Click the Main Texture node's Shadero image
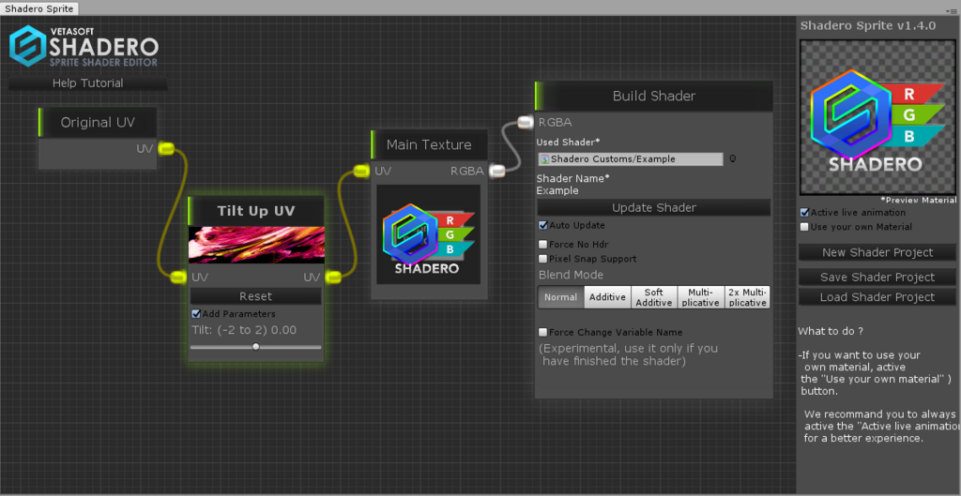 pos(428,234)
